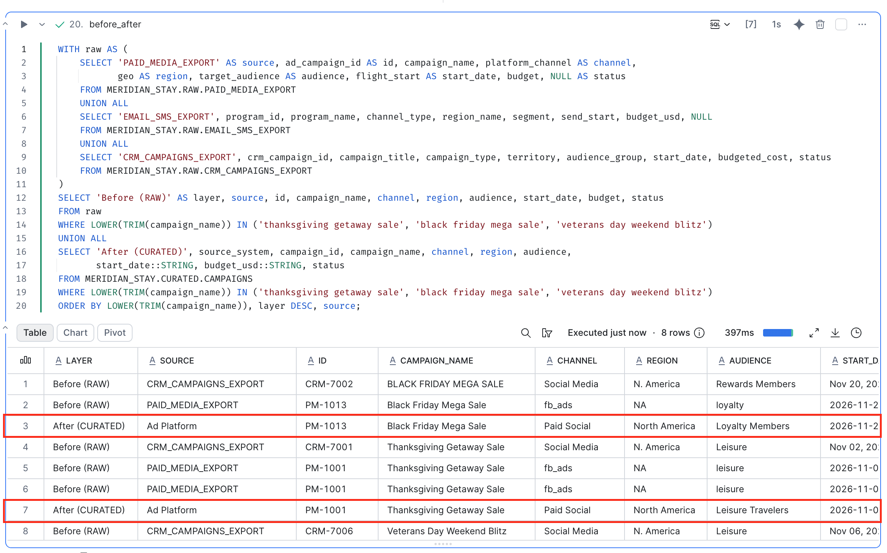
Task: Switch to the Chart view tab
Action: tap(75, 333)
